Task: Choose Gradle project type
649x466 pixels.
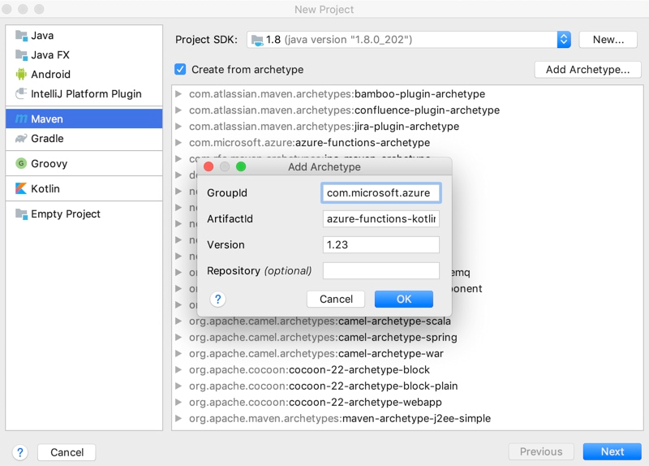Action: pos(84,138)
